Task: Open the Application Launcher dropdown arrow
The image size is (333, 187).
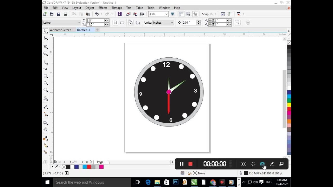Action: pyautogui.click(x=244, y=14)
